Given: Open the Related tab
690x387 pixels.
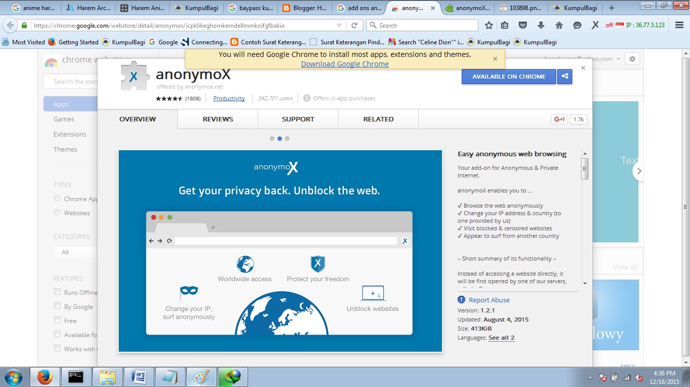Looking at the screenshot, I should [378, 119].
